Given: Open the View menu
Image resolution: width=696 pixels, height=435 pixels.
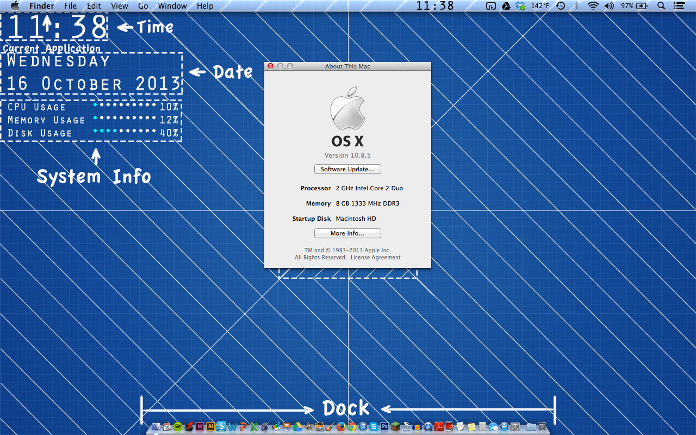Looking at the screenshot, I should [x=120, y=6].
